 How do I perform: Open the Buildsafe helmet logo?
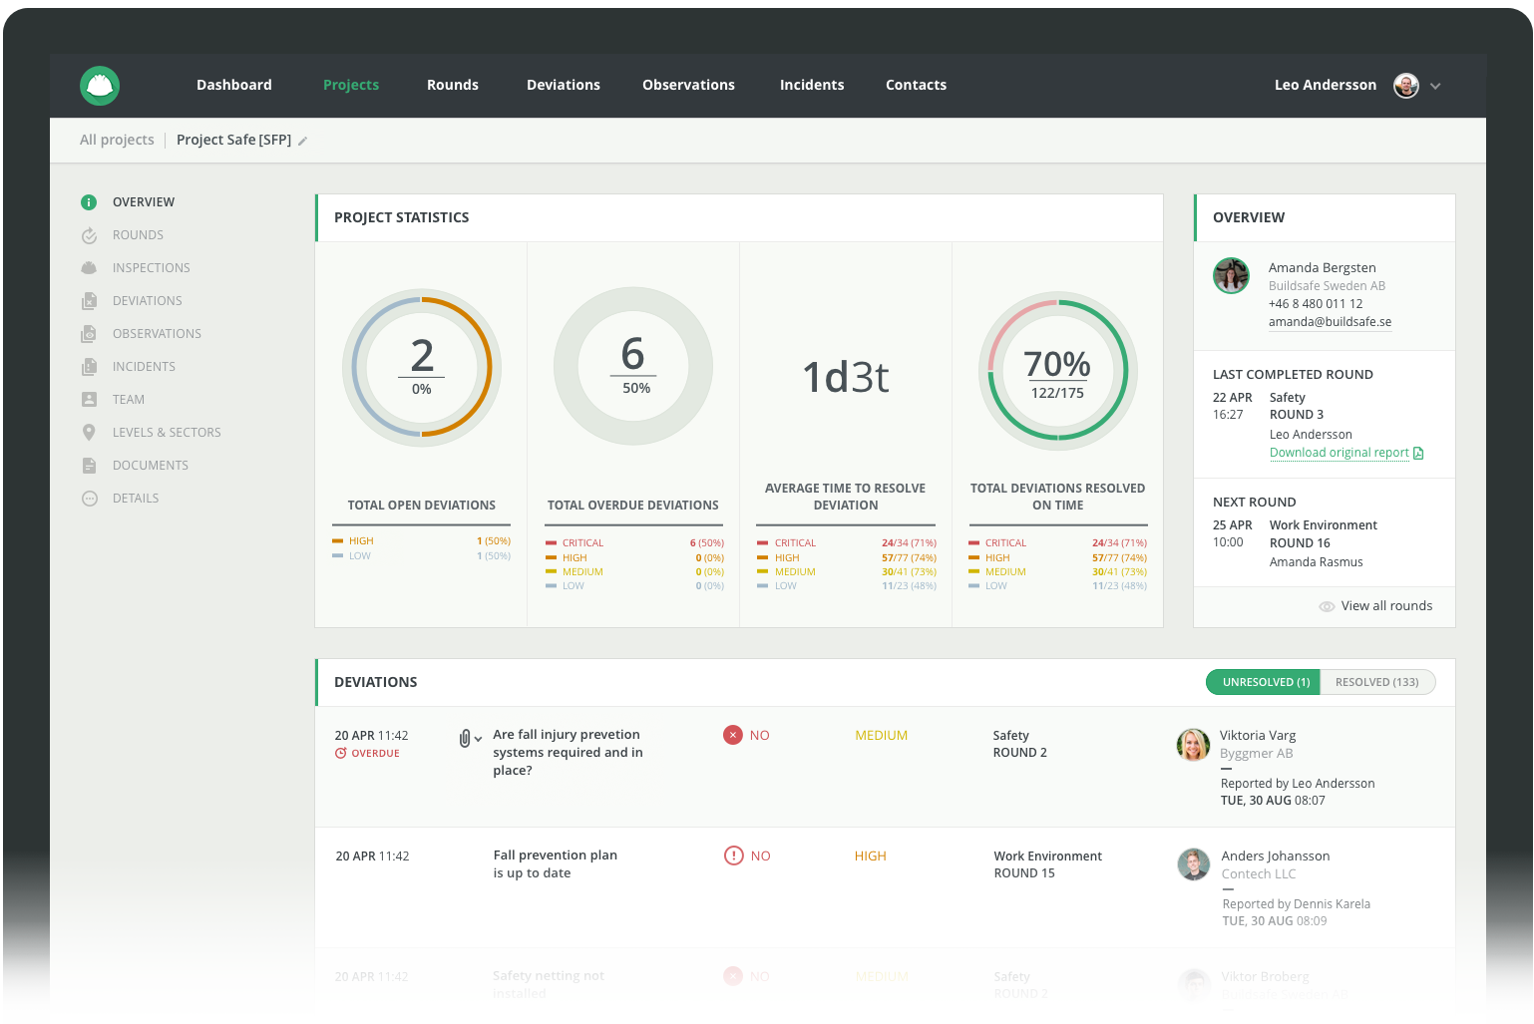pos(99,86)
